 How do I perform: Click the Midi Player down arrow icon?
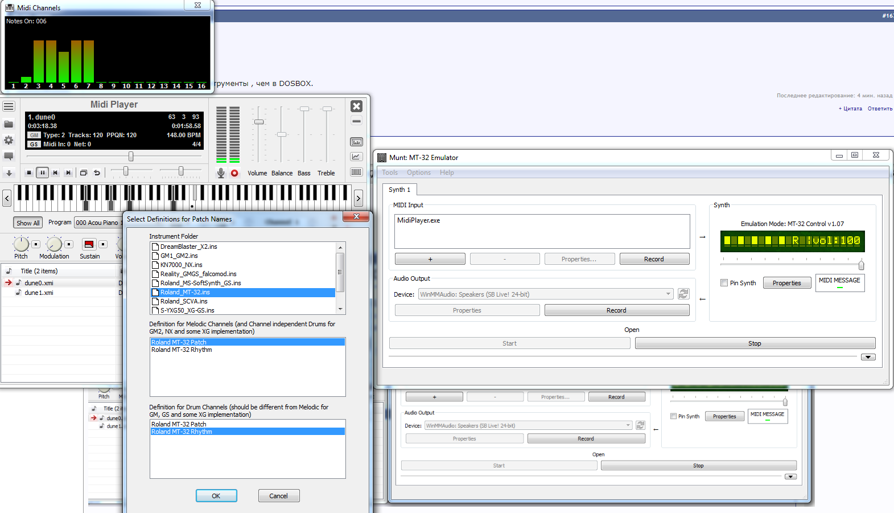click(x=9, y=173)
